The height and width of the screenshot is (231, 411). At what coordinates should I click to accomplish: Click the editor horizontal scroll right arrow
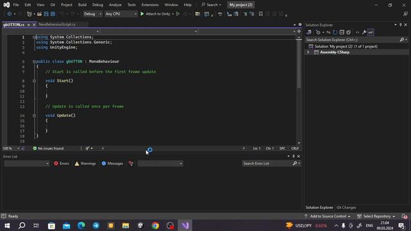(x=243, y=148)
